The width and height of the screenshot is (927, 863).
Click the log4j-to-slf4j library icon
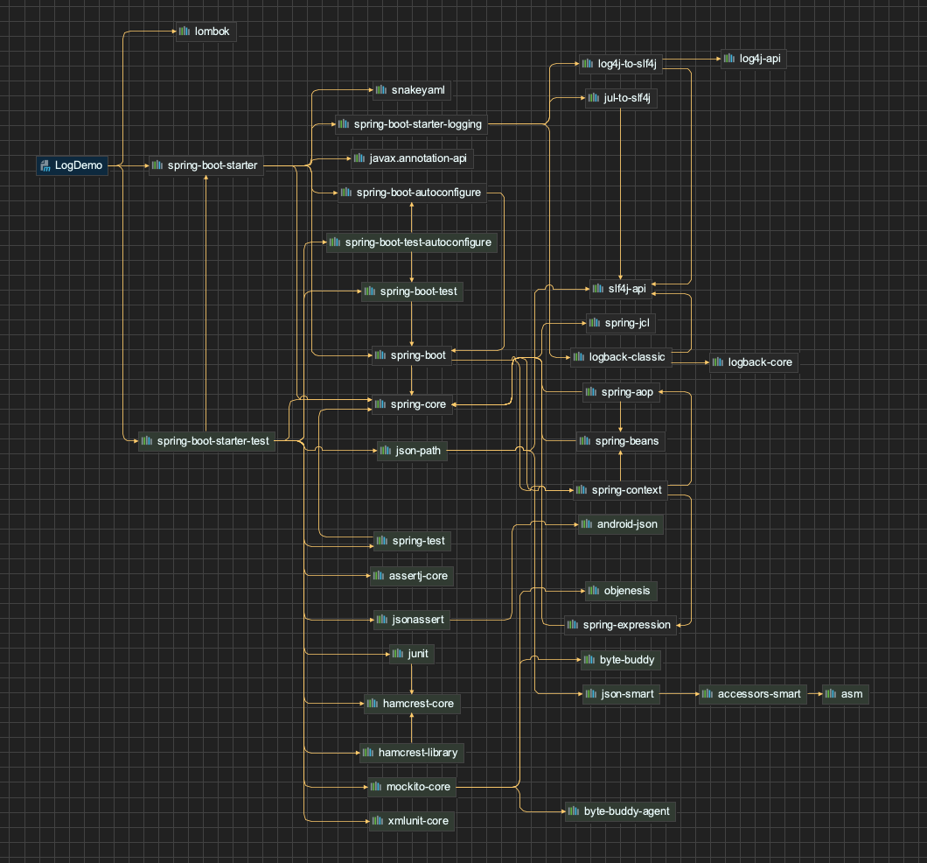click(588, 64)
